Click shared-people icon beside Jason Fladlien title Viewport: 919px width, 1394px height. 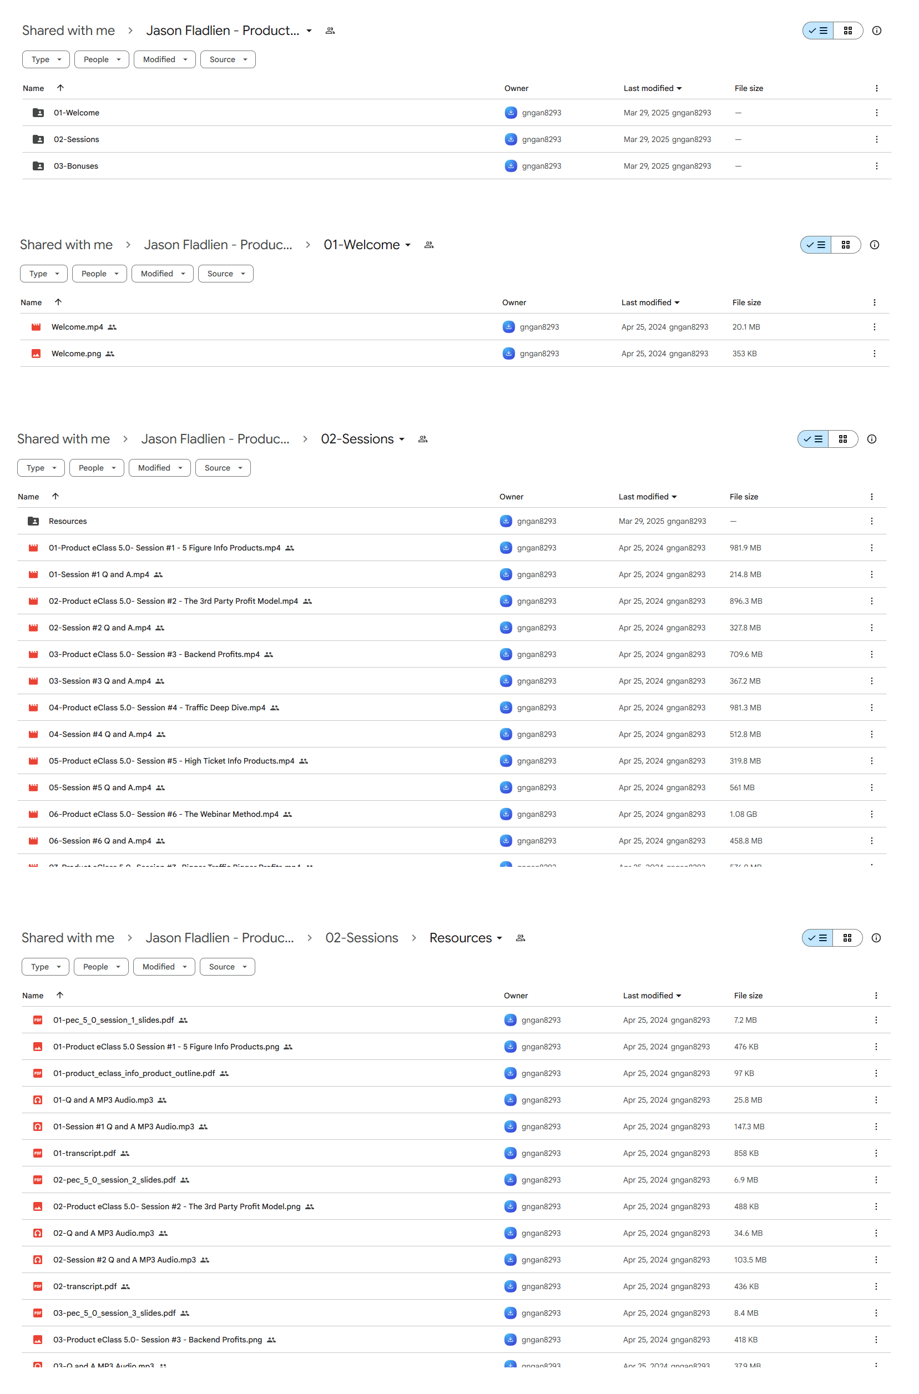click(x=330, y=31)
